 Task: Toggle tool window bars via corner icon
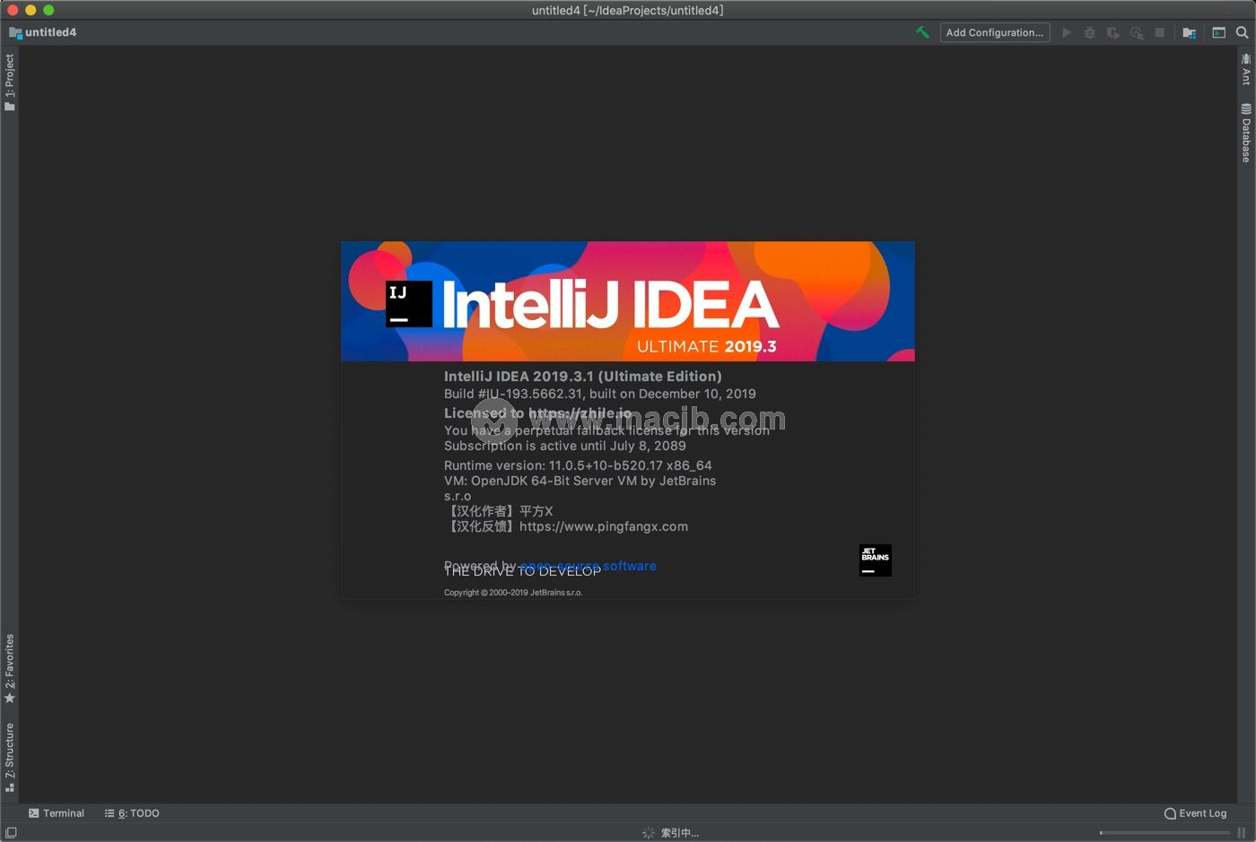[x=11, y=833]
